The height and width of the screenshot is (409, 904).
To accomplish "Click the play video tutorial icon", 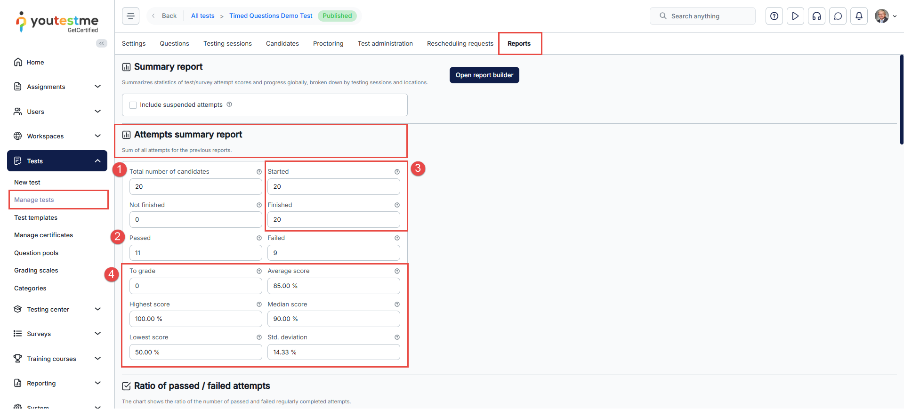I will click(795, 16).
